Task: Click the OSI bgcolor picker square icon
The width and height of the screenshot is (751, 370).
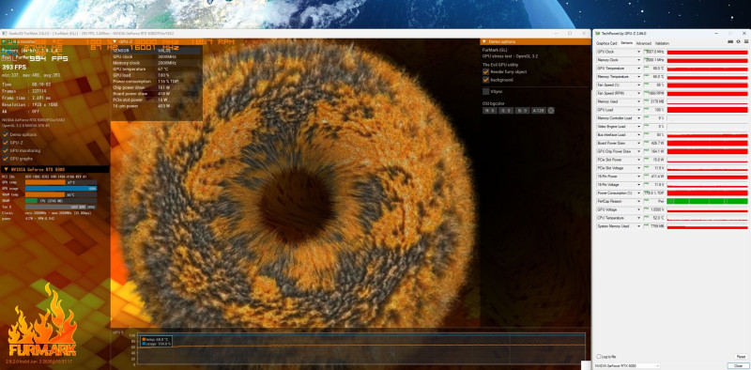Action: click(551, 111)
